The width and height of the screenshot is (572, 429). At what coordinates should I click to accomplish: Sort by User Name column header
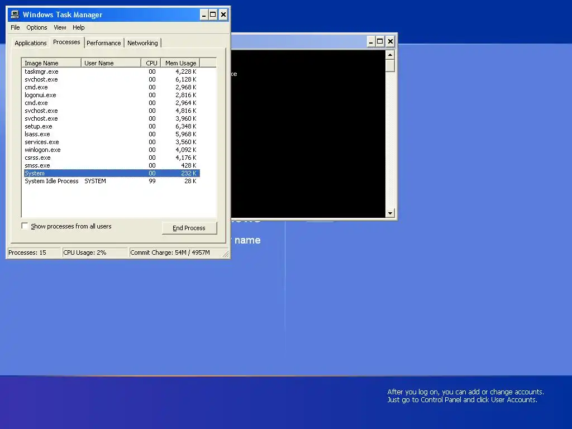click(111, 63)
